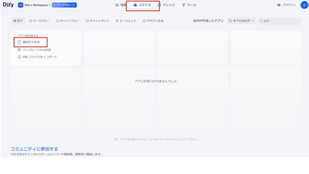309x174 pixels.
Task: Click the プラグイン plugin icon
Action: tap(279, 5)
